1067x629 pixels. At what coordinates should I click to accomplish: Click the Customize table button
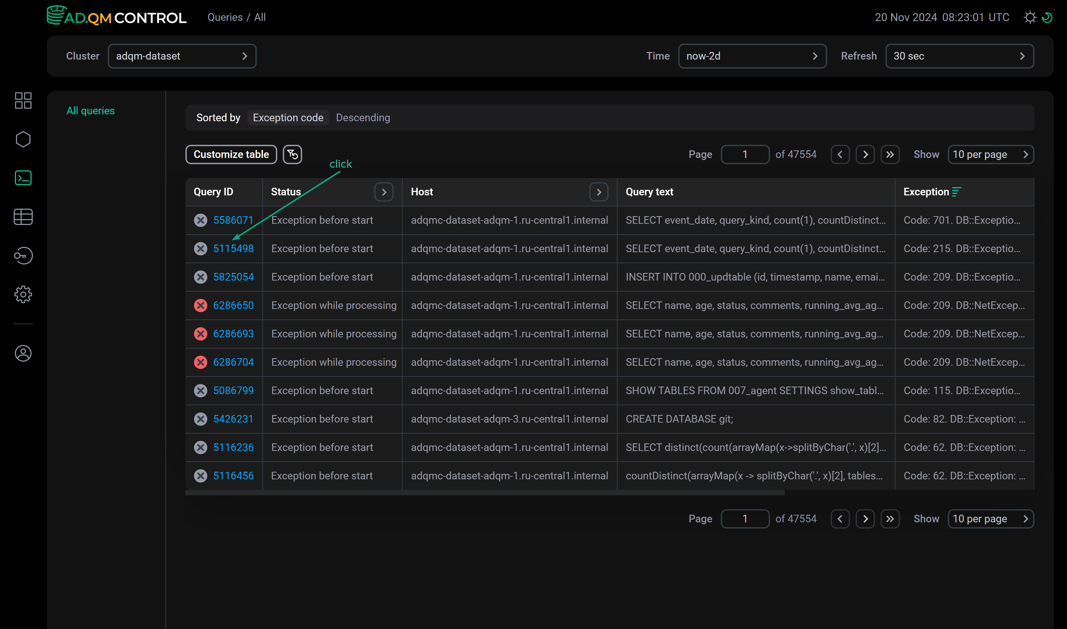pos(231,154)
